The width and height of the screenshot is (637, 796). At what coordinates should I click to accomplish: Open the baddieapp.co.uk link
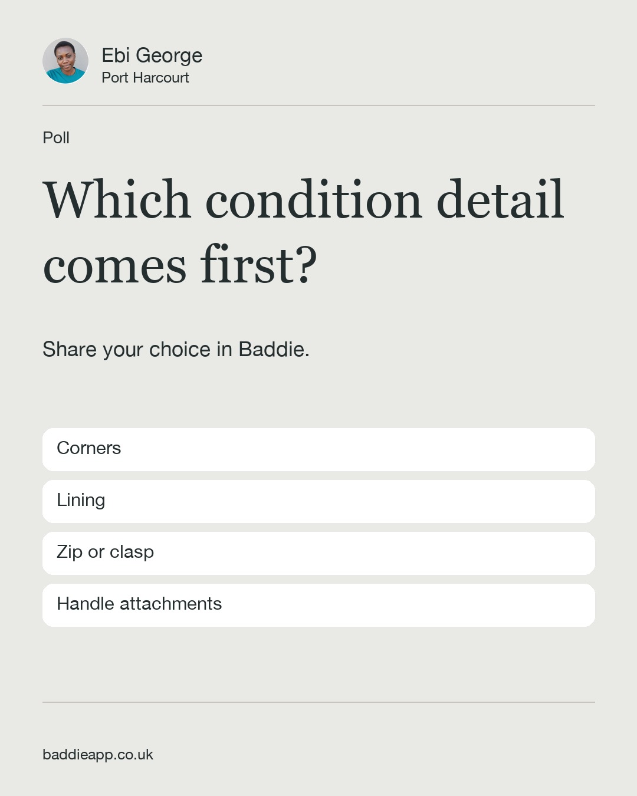click(x=98, y=755)
